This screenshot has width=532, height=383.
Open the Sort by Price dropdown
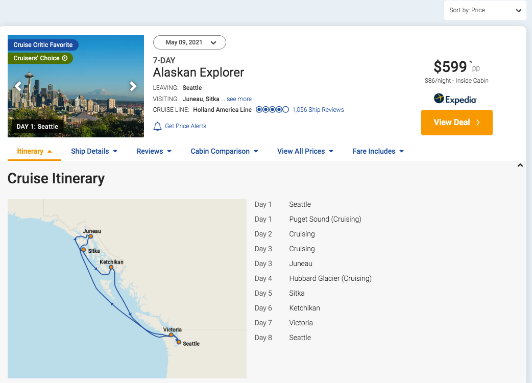[485, 10]
